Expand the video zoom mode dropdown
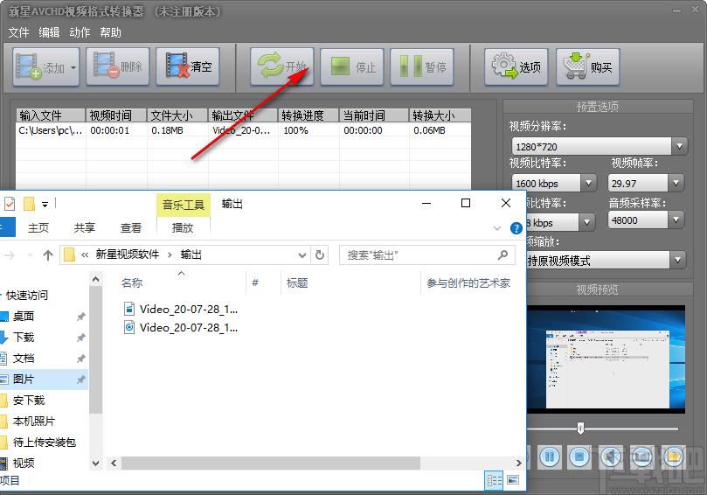 [677, 260]
